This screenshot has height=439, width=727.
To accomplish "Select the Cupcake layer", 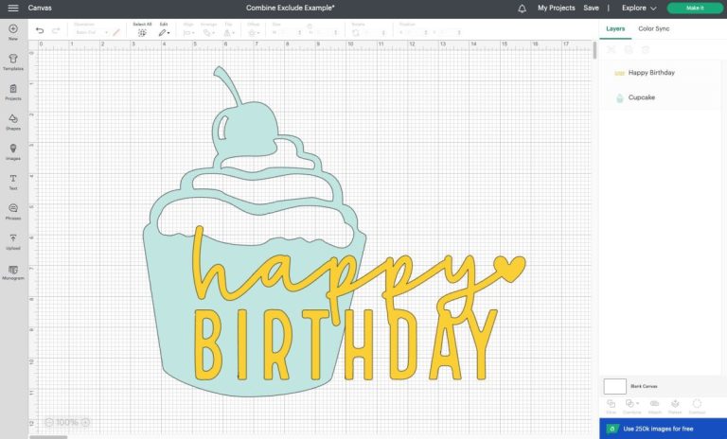I will pos(641,97).
